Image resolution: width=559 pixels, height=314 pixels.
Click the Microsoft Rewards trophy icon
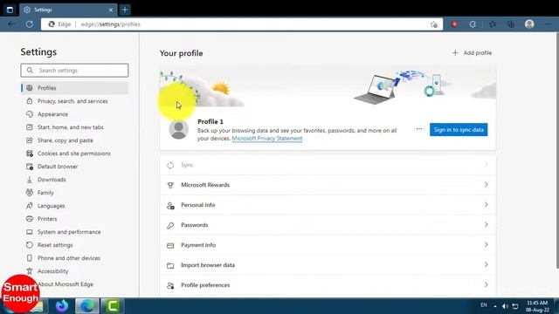[x=170, y=185]
